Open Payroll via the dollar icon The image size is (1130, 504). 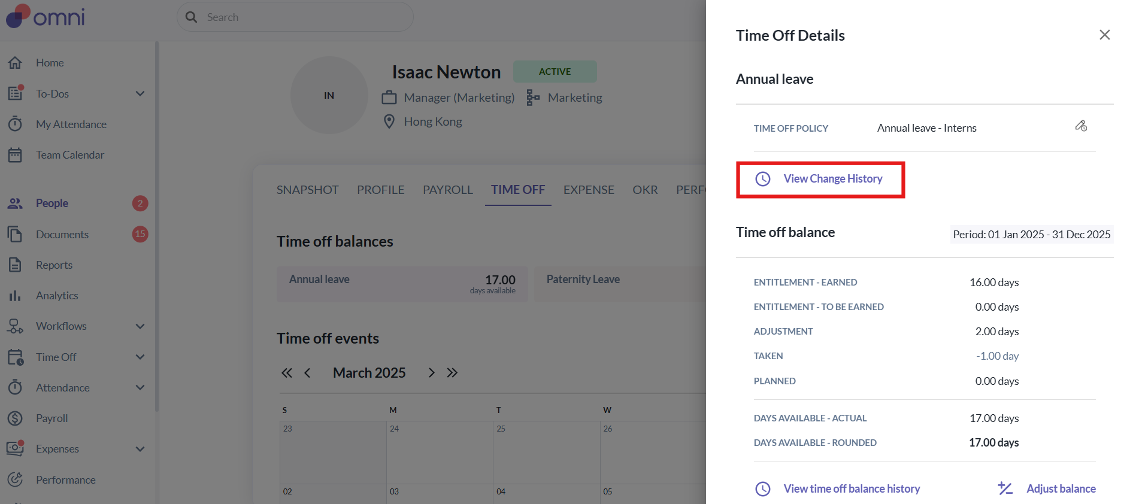point(15,418)
